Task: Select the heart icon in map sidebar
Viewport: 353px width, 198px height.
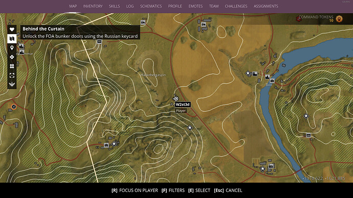Action: pos(12,30)
